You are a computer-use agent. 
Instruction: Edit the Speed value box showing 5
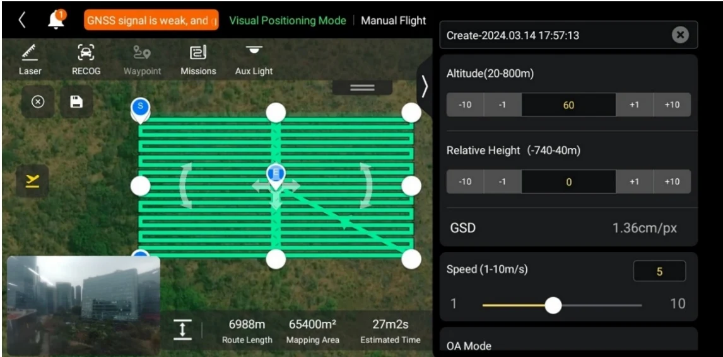coord(659,271)
